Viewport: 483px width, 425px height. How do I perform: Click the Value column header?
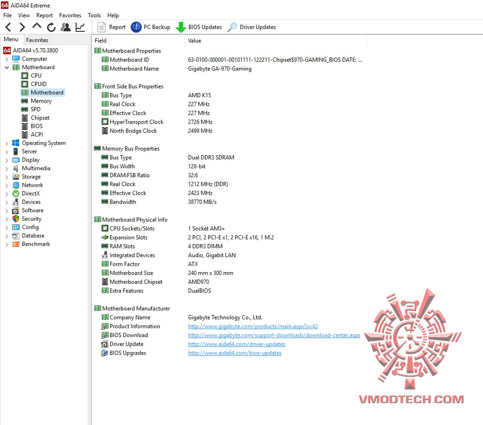click(x=276, y=40)
